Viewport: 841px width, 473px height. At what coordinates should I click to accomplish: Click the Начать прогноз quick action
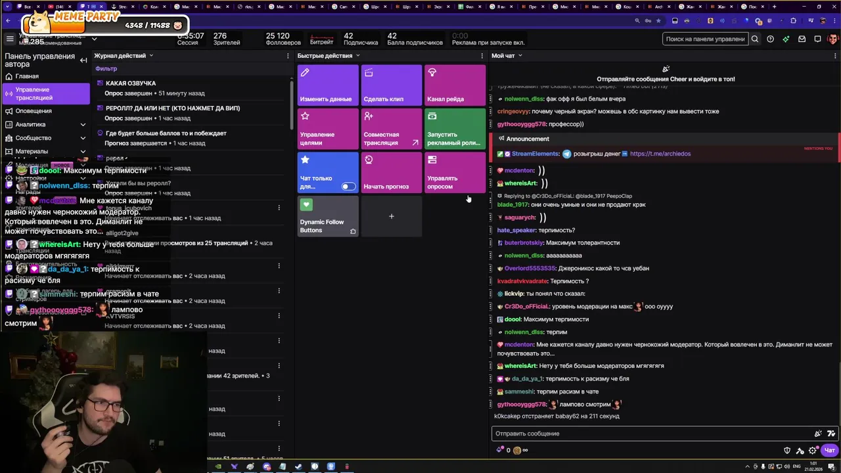coord(392,172)
